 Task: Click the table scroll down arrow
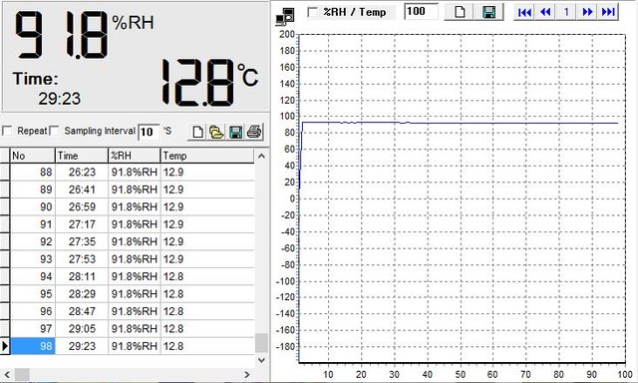[x=261, y=360]
